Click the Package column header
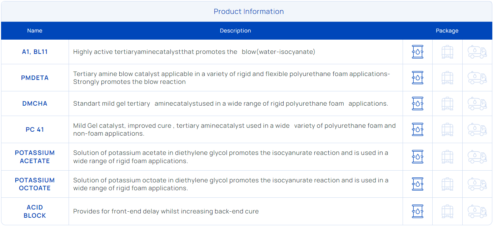 [x=447, y=31]
